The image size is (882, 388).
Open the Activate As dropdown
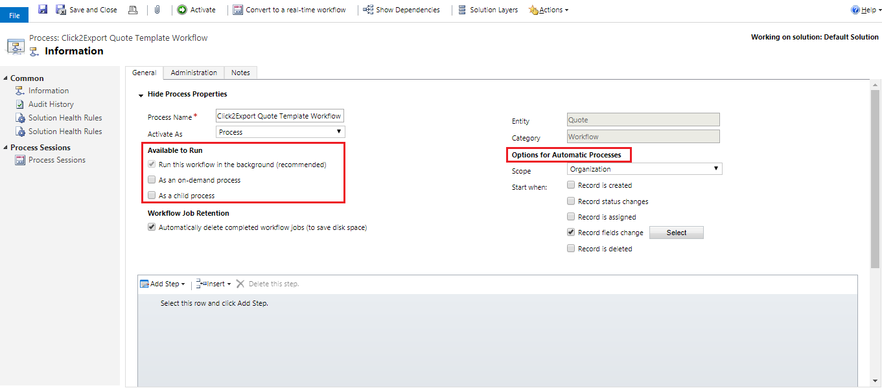coord(280,132)
